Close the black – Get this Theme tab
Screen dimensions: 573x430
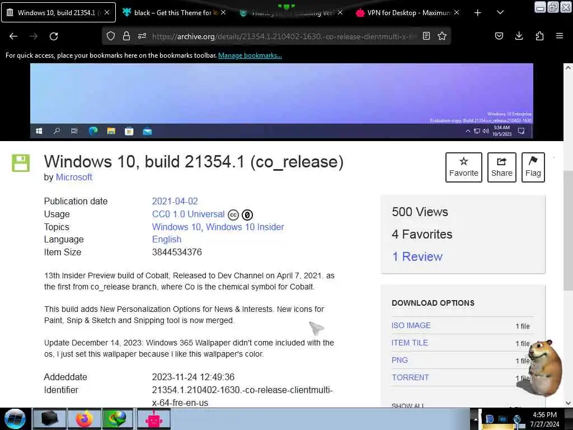223,12
